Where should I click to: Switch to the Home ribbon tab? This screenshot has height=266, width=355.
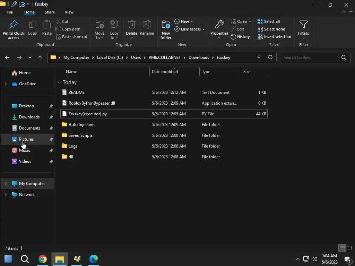[x=29, y=12]
